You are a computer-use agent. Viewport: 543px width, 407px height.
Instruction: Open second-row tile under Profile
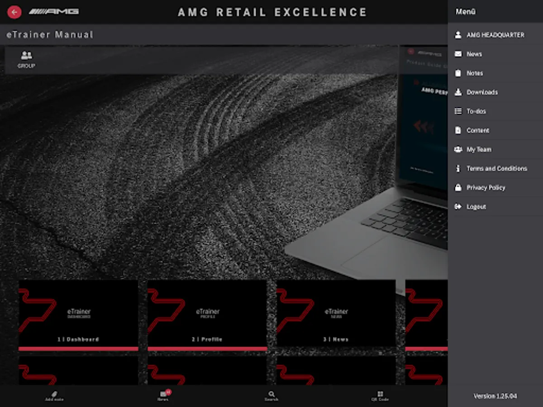pos(207,371)
